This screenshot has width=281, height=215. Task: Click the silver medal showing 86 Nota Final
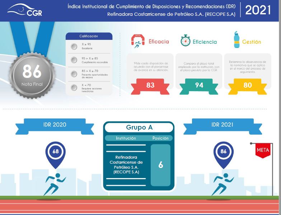pos(32,74)
